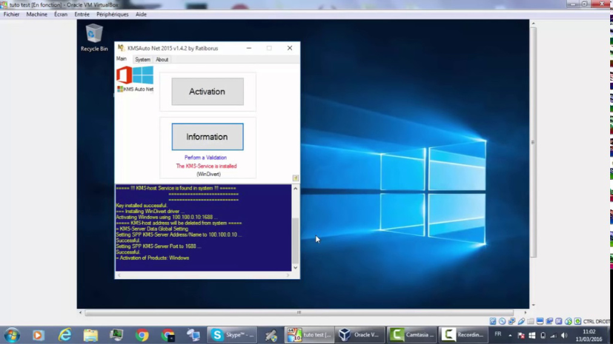Image resolution: width=613 pixels, height=344 pixels.
Task: Launch Google Chrome from the taskbar
Action: click(x=142, y=335)
